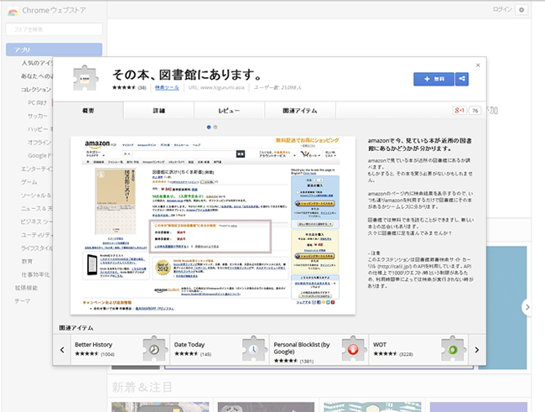Click the 検索ツール category link
Screen dimensions: 545x412
pos(167,88)
